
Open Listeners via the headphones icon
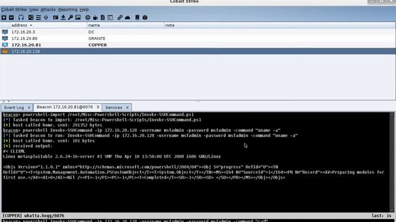21,18
